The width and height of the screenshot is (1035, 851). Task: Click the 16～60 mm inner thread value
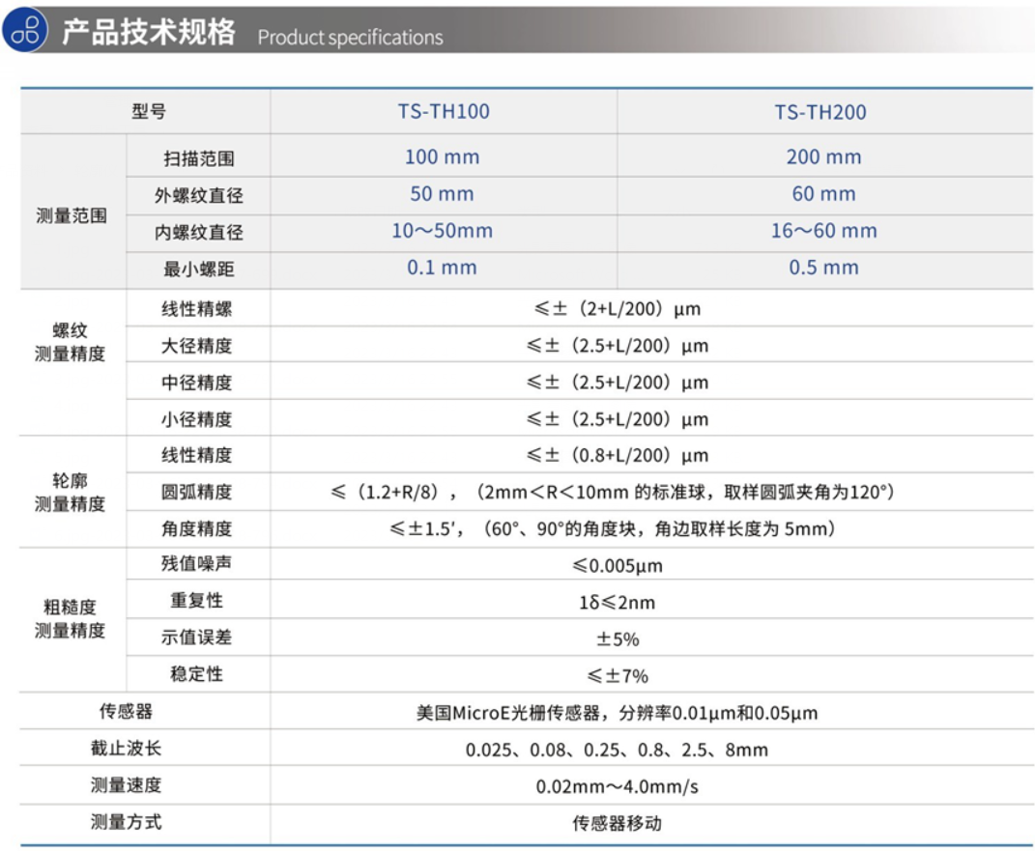click(x=822, y=231)
